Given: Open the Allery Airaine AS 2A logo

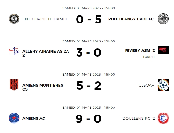Looking at the screenshot, I should tap(14, 51).
